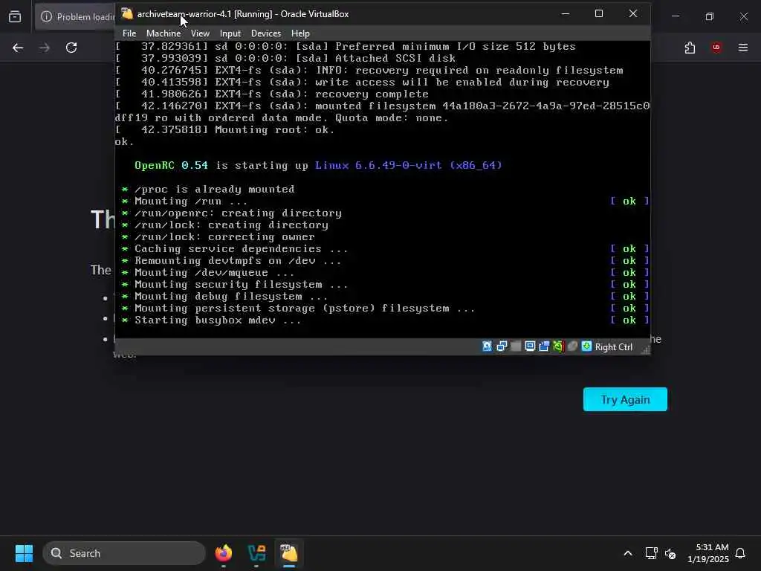Screen dimensions: 761x571
Task: Reload the page in Firefox
Action: tap(71, 48)
